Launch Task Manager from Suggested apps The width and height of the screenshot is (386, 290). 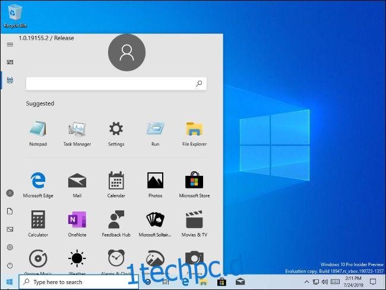tap(77, 133)
